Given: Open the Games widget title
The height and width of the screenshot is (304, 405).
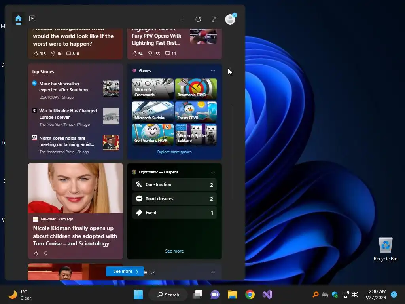Looking at the screenshot, I should click(145, 70).
